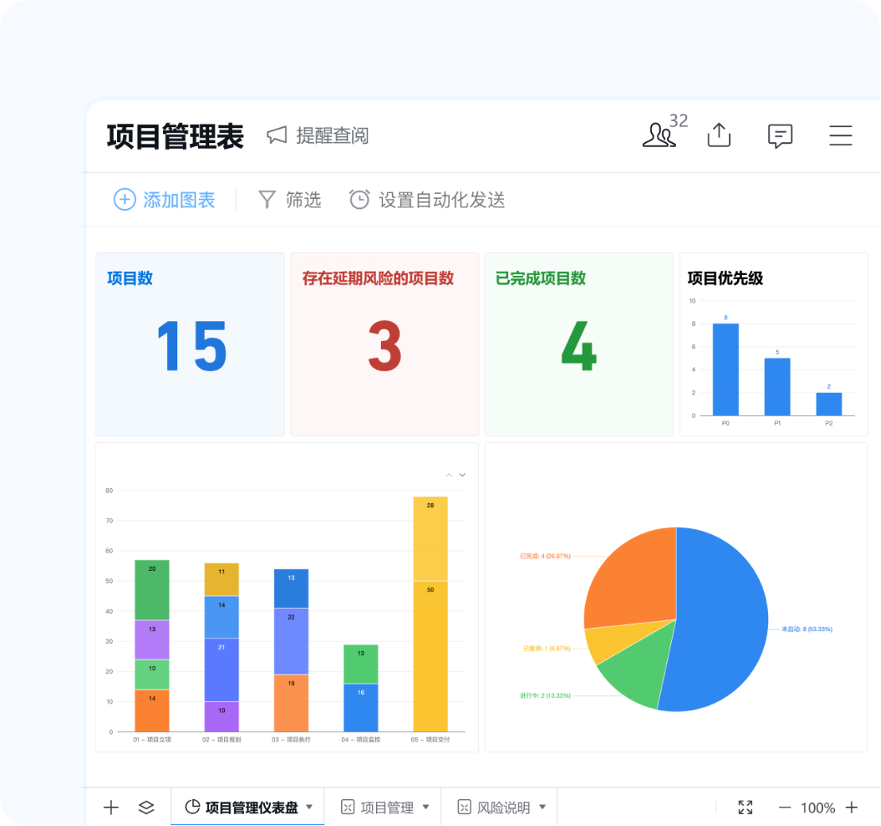Click the share/export upload icon
This screenshot has width=881, height=826.
coord(719,135)
